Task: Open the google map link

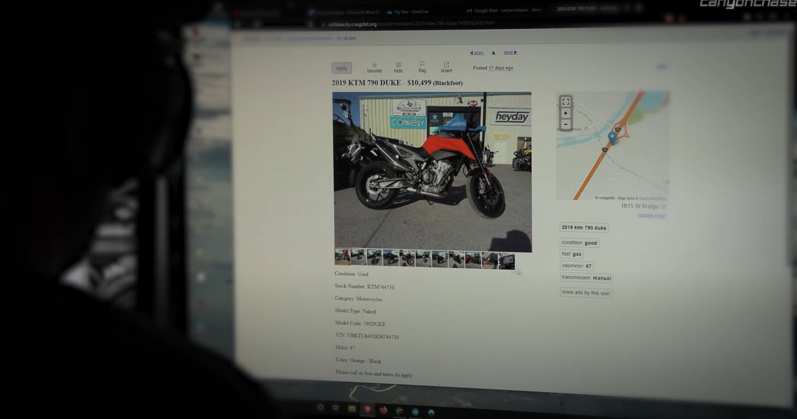Action: [x=652, y=215]
